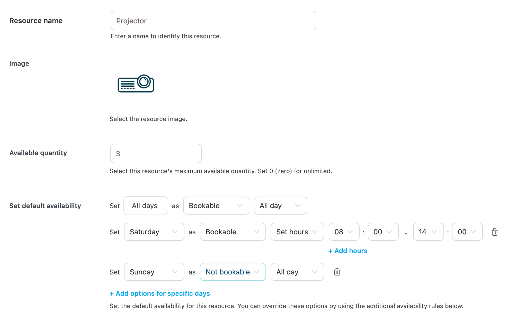This screenshot has width=516, height=332.
Task: Click the All days button
Action: [146, 206]
